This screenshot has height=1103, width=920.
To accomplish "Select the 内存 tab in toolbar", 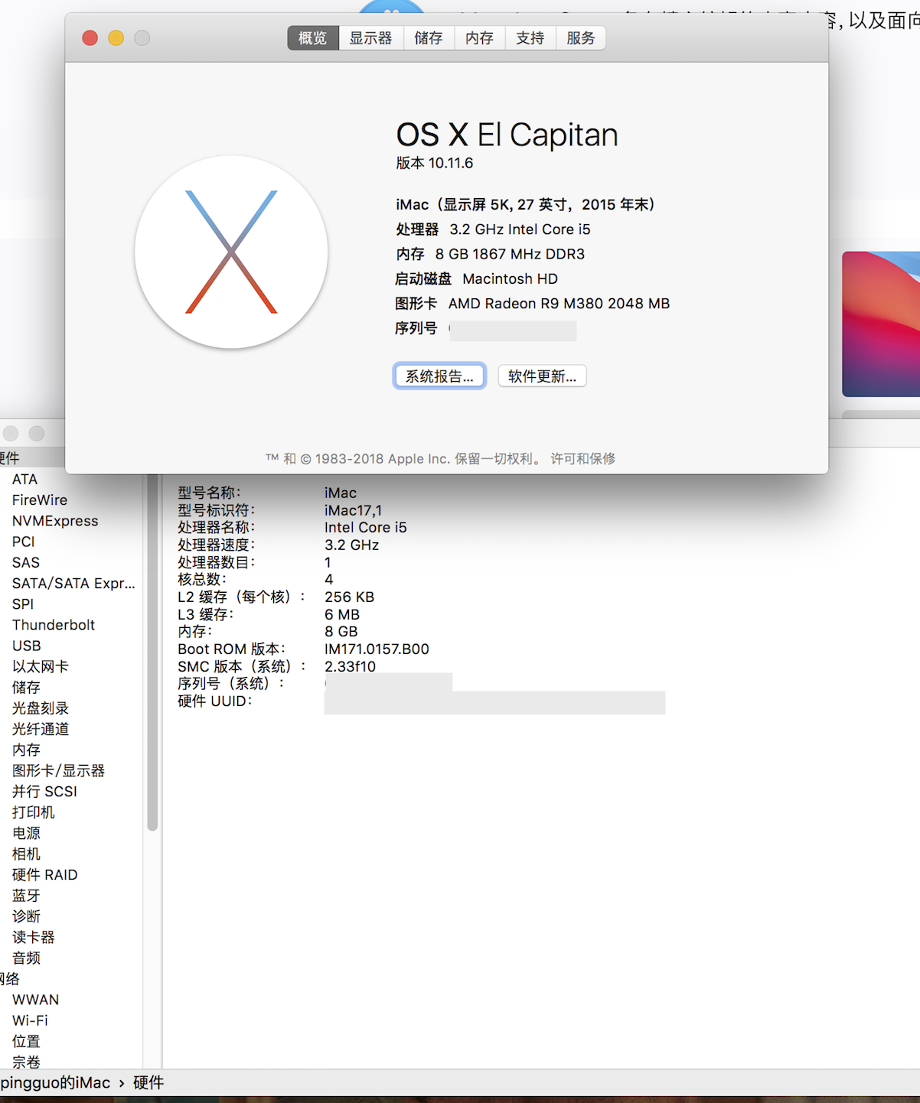I will pyautogui.click(x=479, y=38).
